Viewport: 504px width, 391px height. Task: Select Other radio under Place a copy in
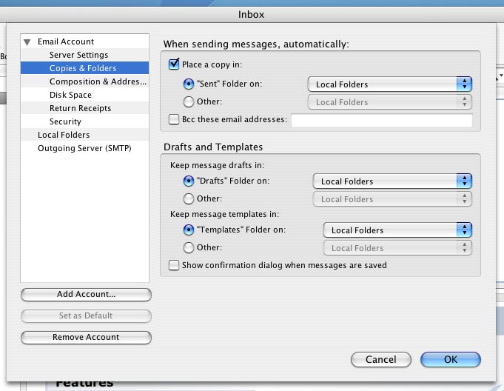tap(189, 102)
